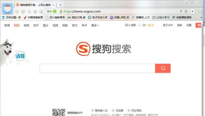Viewport: 205px width, 116px height.
Task: Select the 搜狗搜索引擎 browser tab
Action: click(x=35, y=5)
